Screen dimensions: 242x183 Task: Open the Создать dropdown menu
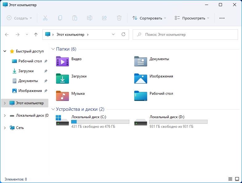19,18
